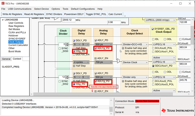This screenshot has width=195, height=116.
Task: Click the Device Not Connected status
Action: pos(147,101)
